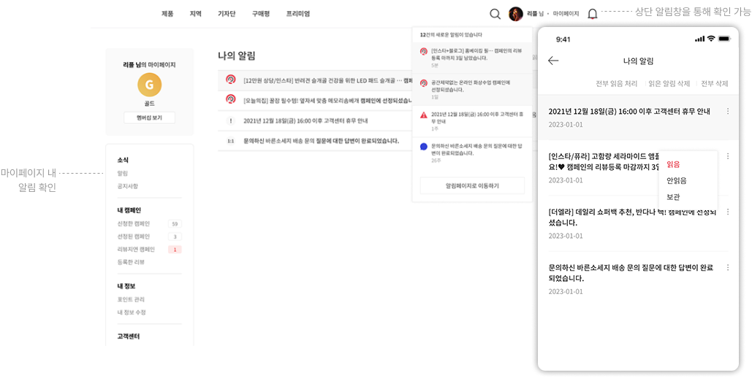Open more options for 바른소세지 배송 문의 notification
Image resolution: width=752 pixels, height=378 pixels.
tap(727, 268)
